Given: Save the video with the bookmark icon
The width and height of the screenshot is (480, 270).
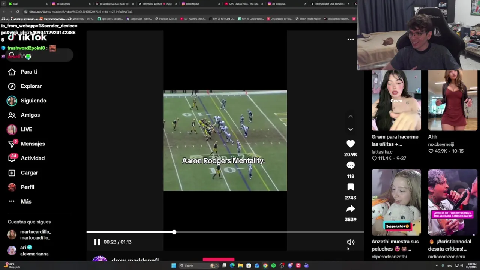Looking at the screenshot, I should click(351, 187).
